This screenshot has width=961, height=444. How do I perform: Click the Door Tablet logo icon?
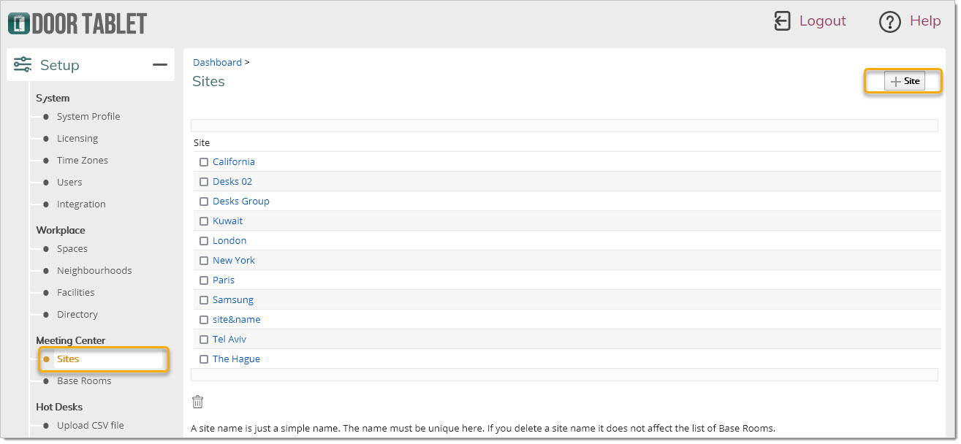point(18,23)
